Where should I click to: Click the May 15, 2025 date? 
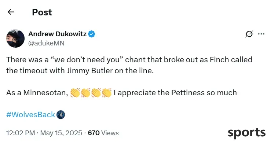pos(61,133)
